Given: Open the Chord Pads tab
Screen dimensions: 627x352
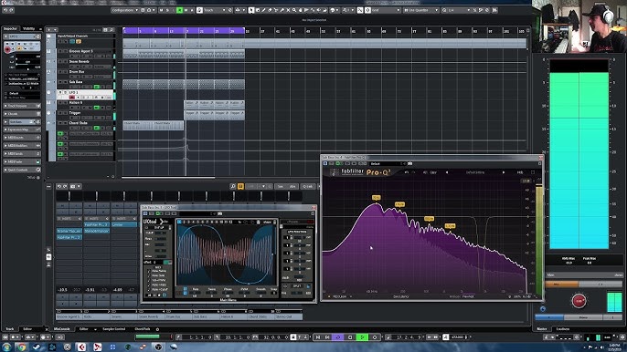Looking at the screenshot, I should (x=143, y=329).
